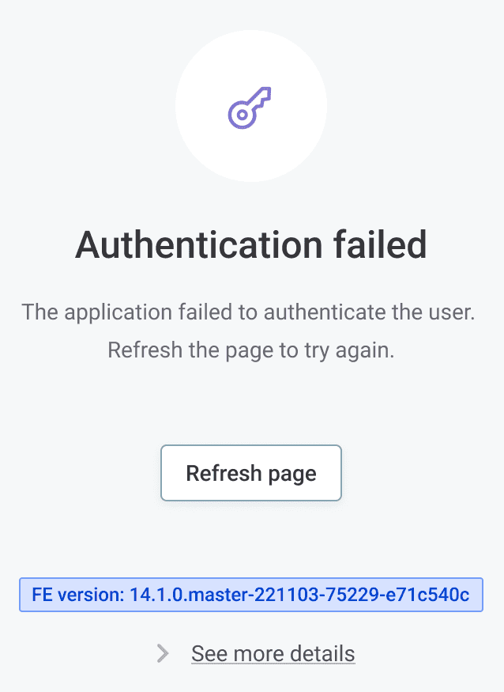Expand details using the chevron arrow
Screen dimensions: 504x692
[163, 653]
